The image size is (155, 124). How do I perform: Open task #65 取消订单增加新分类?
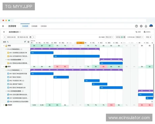pyautogui.click(x=18, y=88)
